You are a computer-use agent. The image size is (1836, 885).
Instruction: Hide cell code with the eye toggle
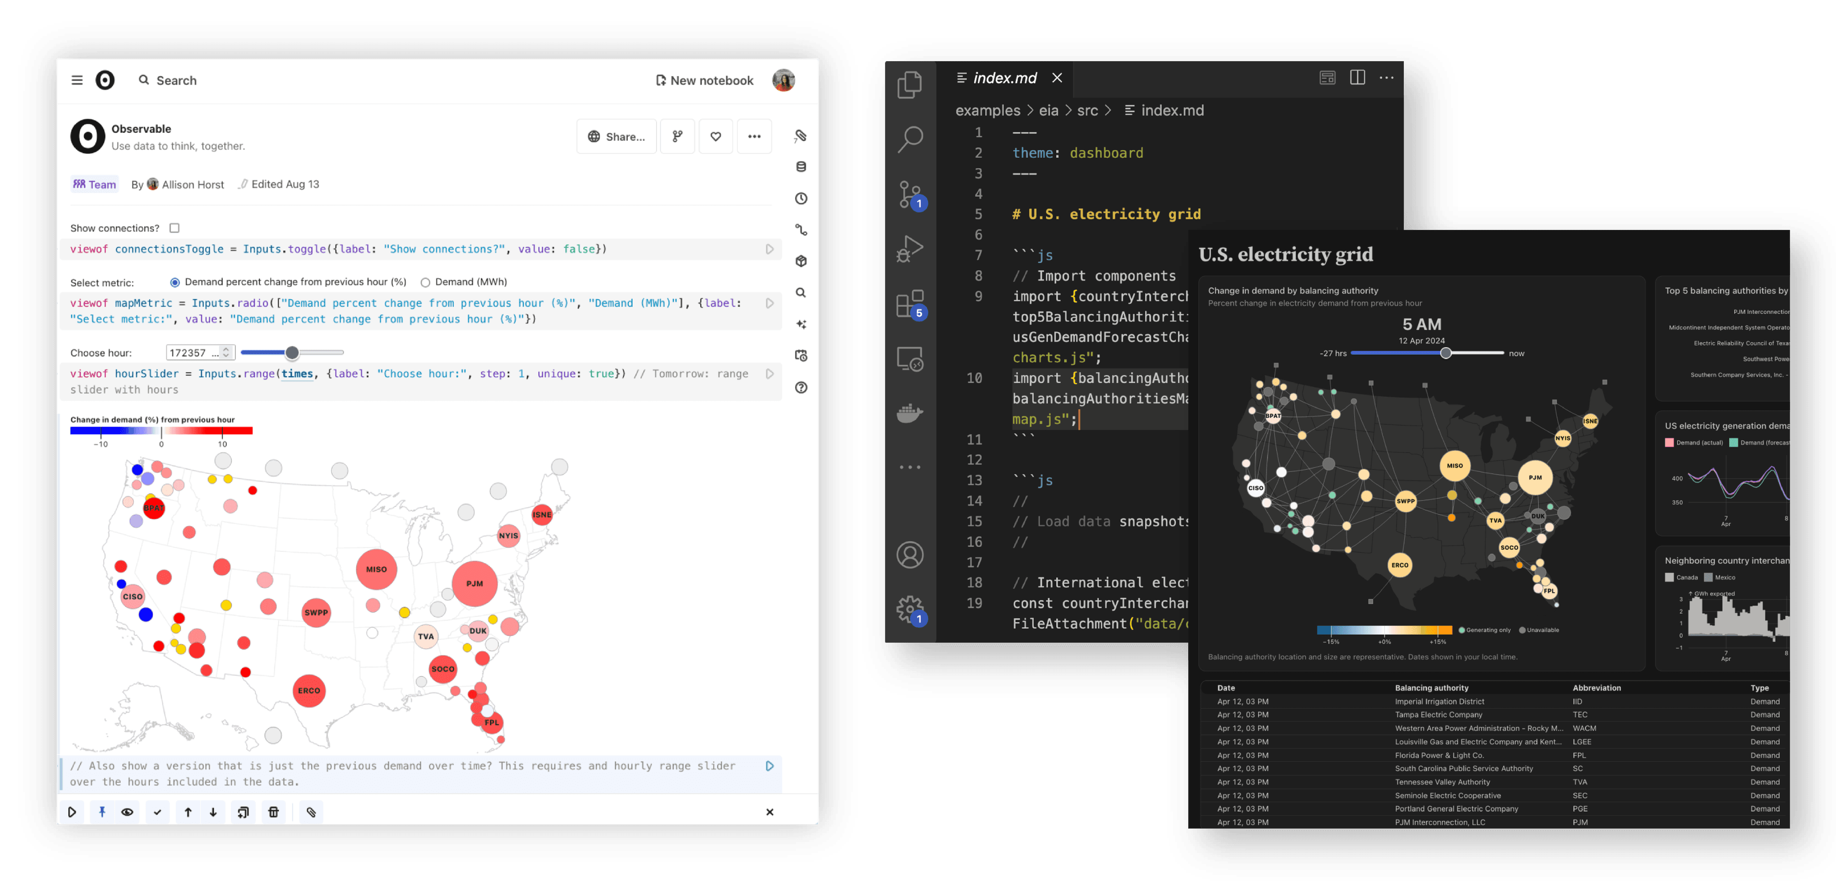click(x=128, y=811)
